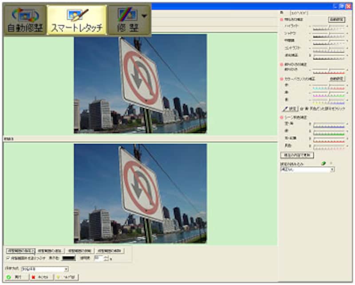Image resolution: width=355 pixels, height=285 pixels.
Task: Click the auto-set button in color balance section
Action: point(337,78)
